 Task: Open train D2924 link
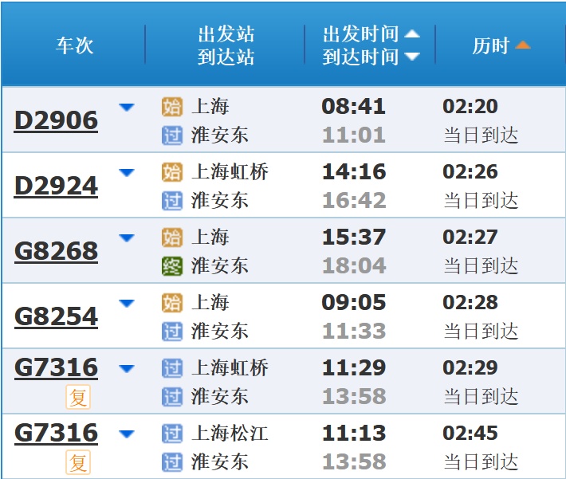tap(56, 186)
